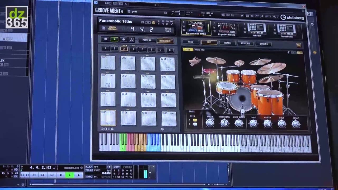The image size is (338, 190).
Task: Click the steinberg logo
Action: (292, 18)
